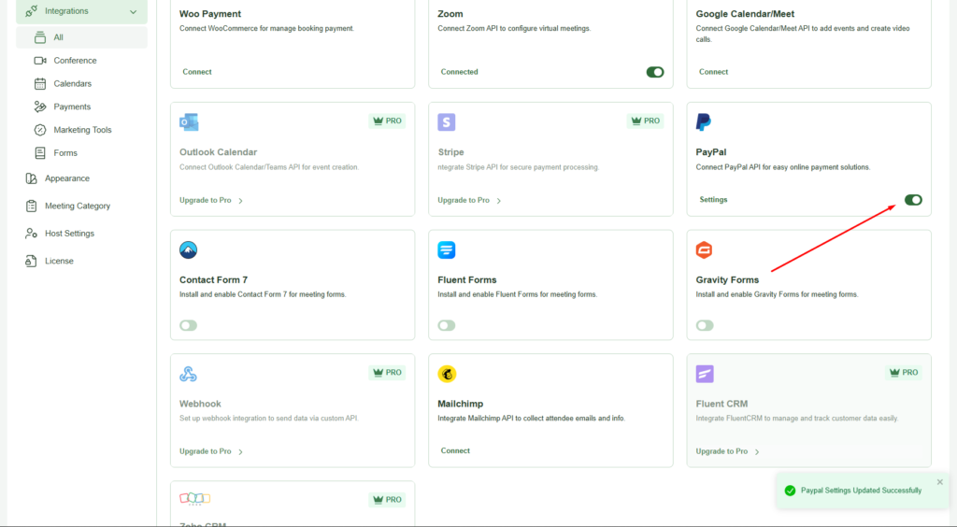Click the green success checkmark in notification
Viewport: 957px width, 527px height.
click(790, 491)
